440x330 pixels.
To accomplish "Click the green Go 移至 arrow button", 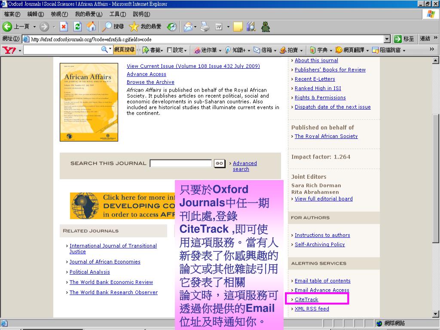I will [398, 39].
